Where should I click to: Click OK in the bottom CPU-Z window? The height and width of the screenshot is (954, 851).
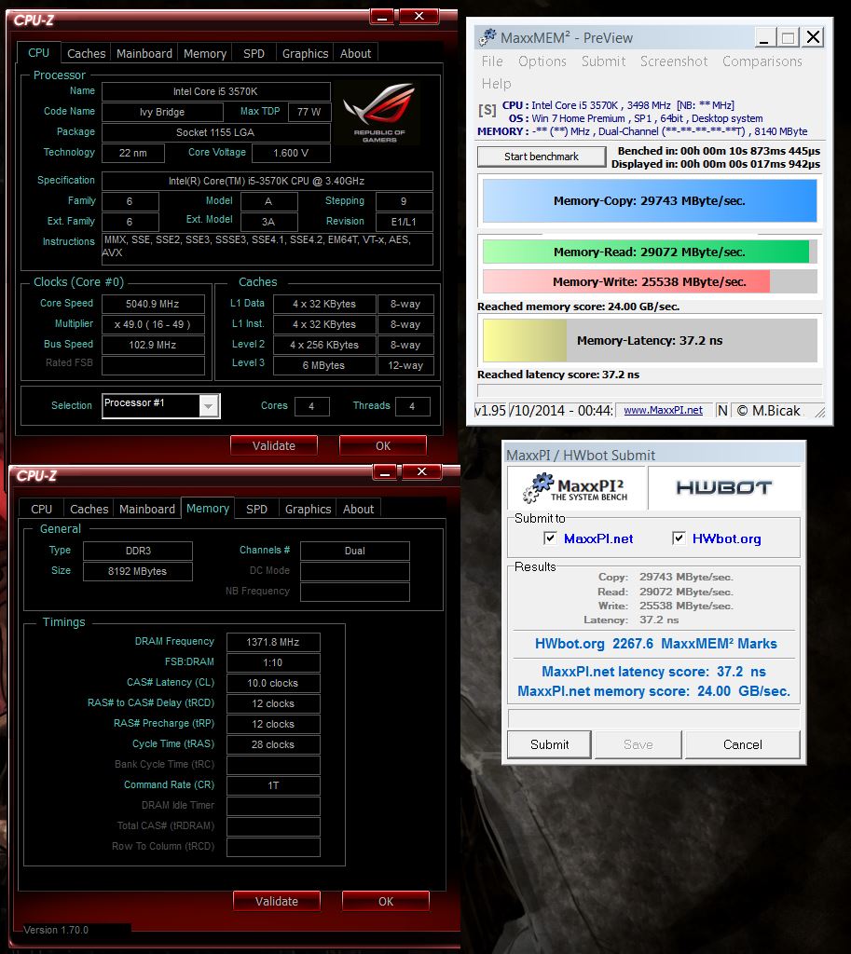386,901
